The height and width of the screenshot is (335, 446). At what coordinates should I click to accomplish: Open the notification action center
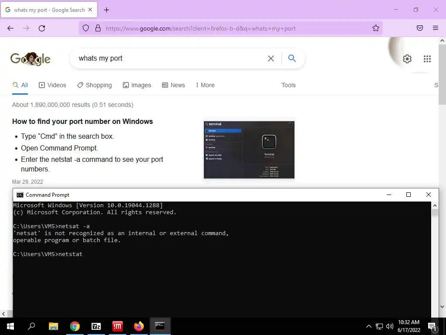[432, 326]
